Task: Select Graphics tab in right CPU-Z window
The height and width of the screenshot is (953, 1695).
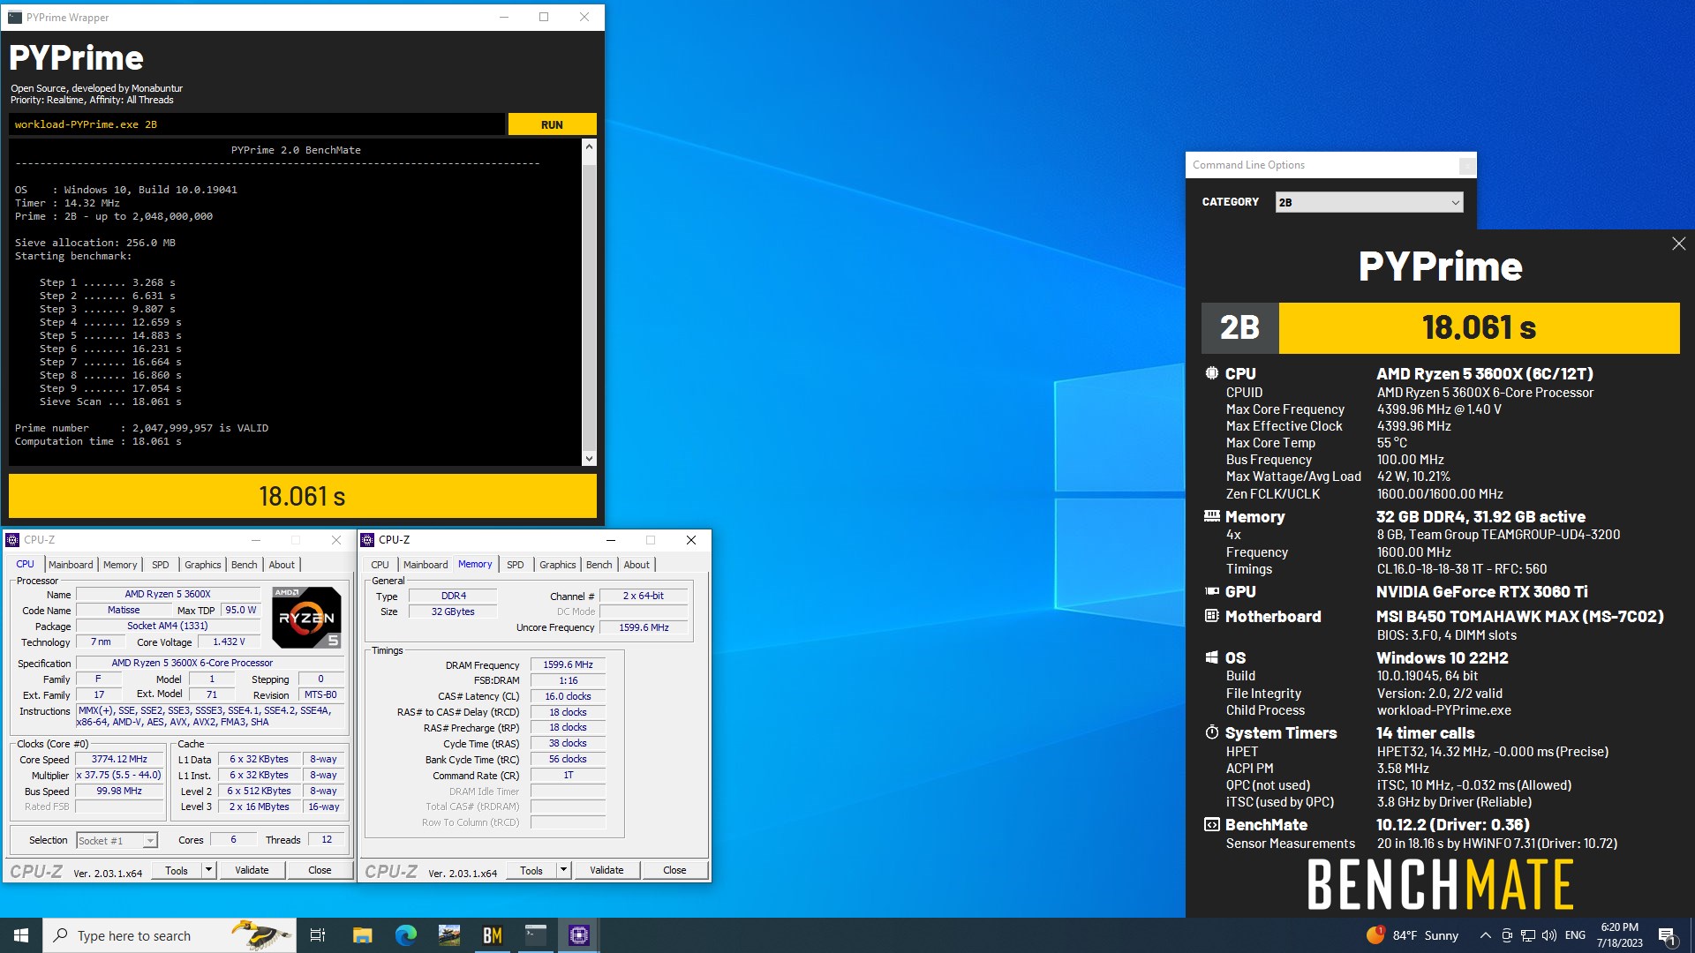Action: (557, 565)
